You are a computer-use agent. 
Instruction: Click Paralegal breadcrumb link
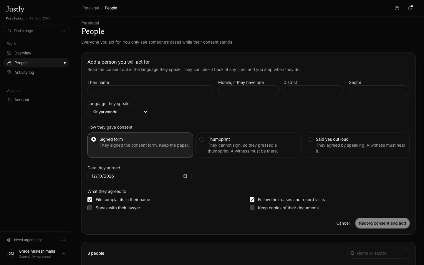click(91, 8)
